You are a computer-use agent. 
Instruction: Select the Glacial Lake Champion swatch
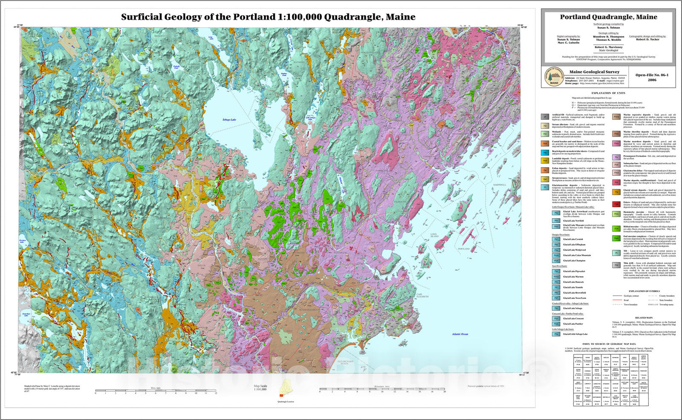(556, 260)
